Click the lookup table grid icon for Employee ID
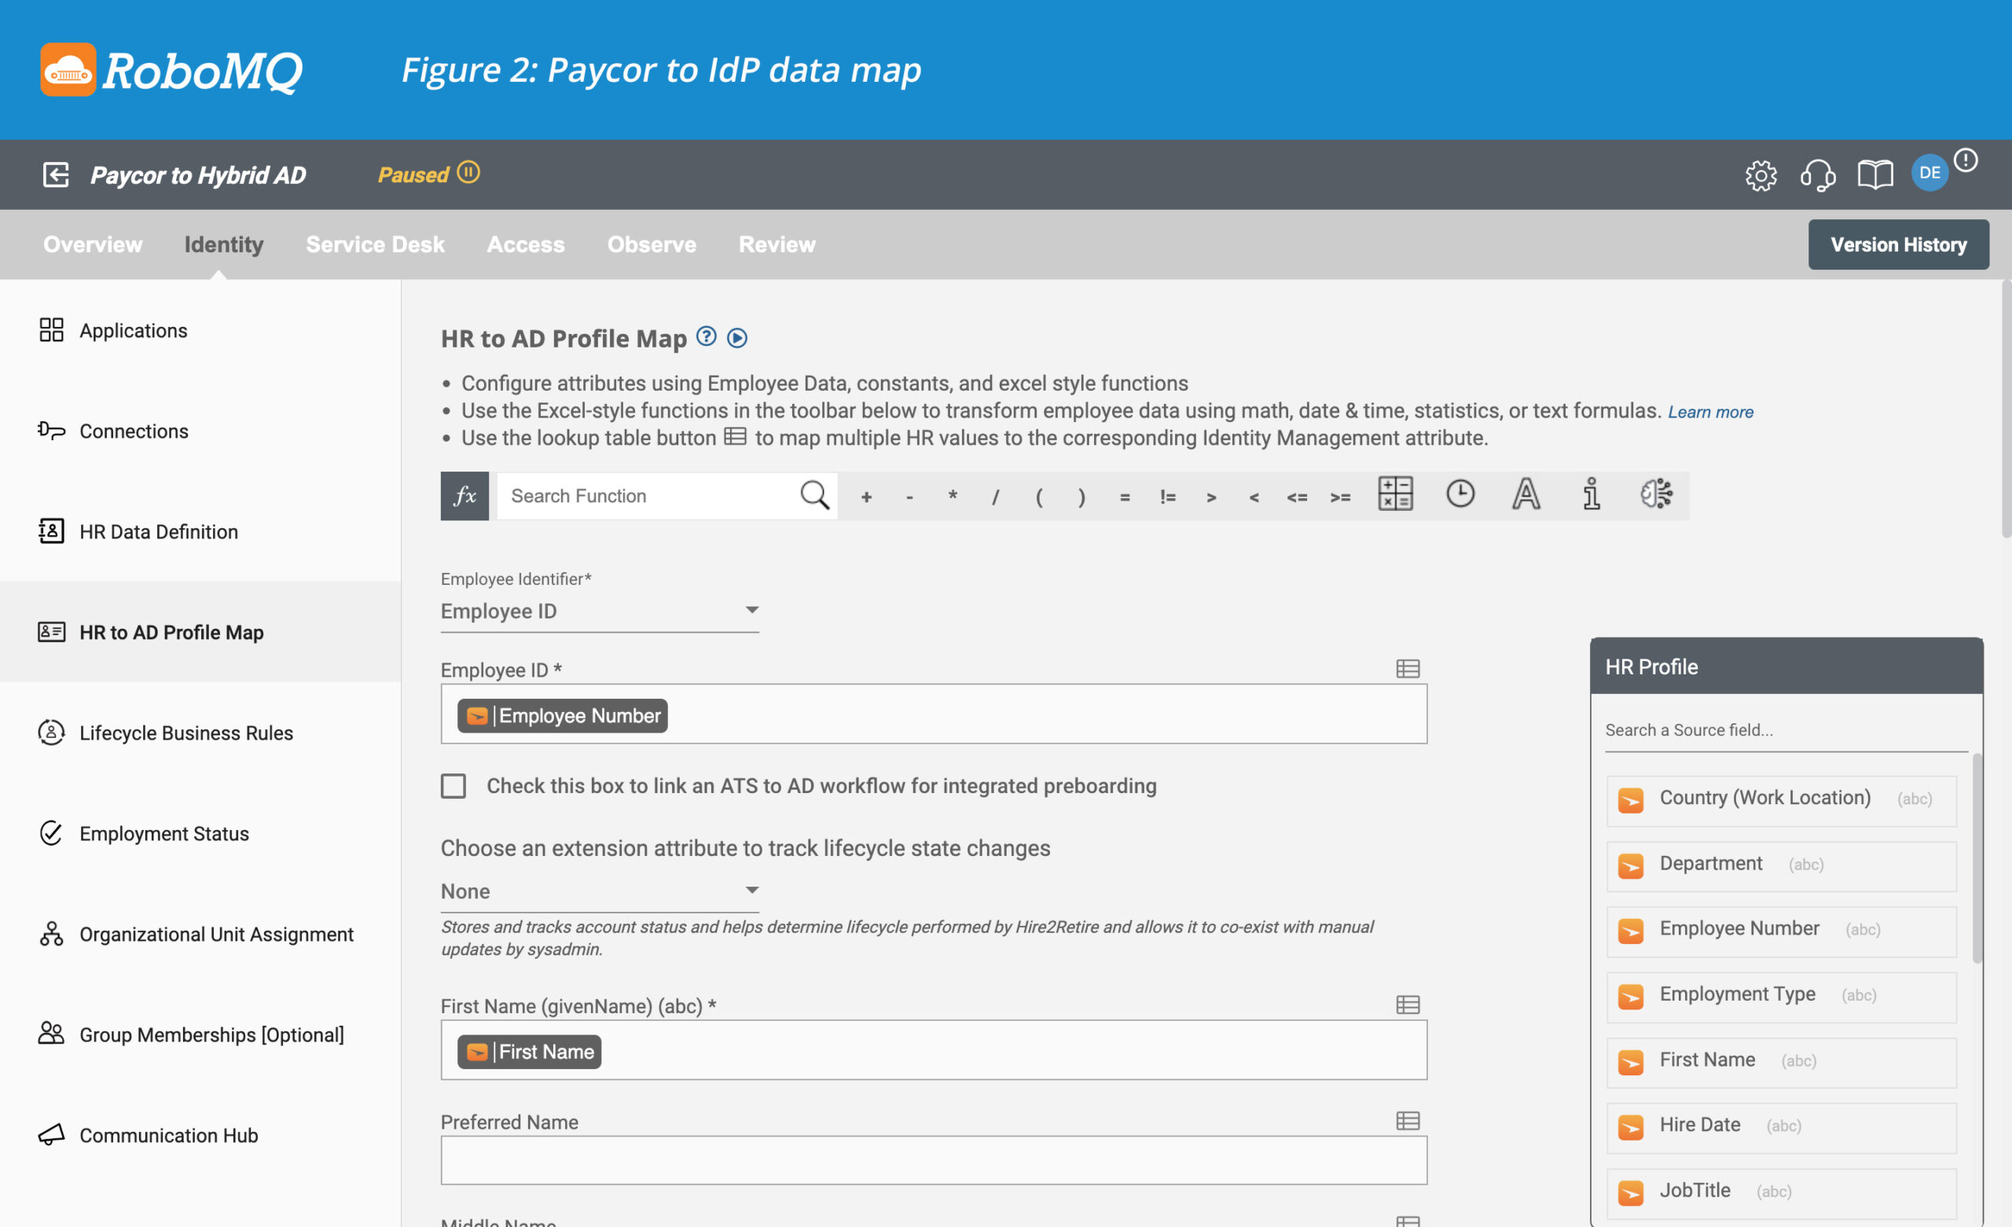Viewport: 2012px width, 1227px height. click(1408, 668)
